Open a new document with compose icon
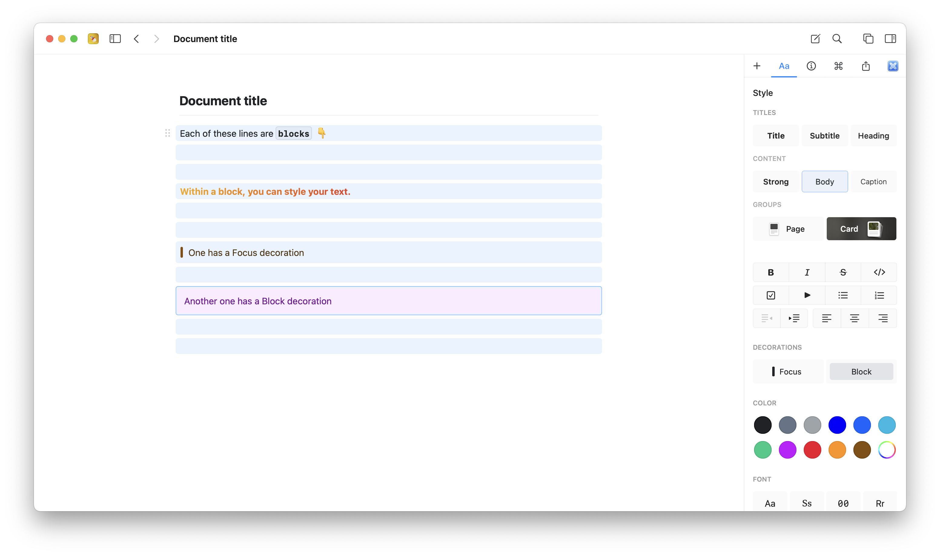This screenshot has width=940, height=556. pos(815,39)
